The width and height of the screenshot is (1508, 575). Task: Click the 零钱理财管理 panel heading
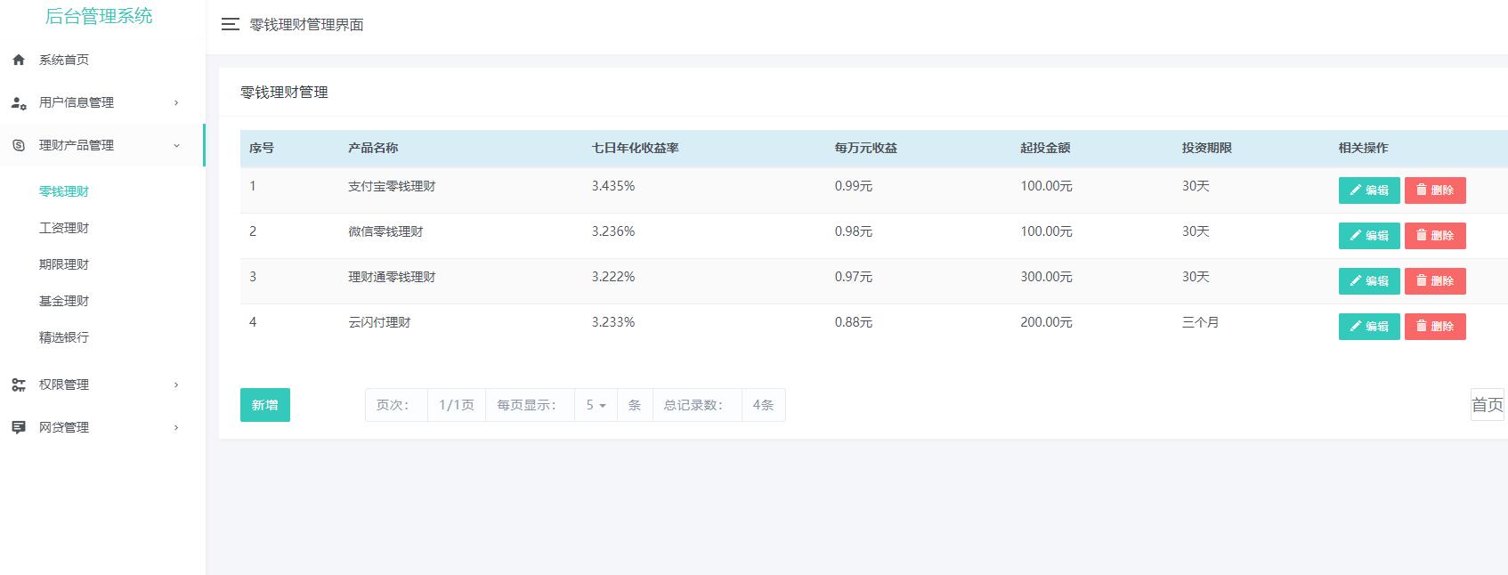coord(284,93)
